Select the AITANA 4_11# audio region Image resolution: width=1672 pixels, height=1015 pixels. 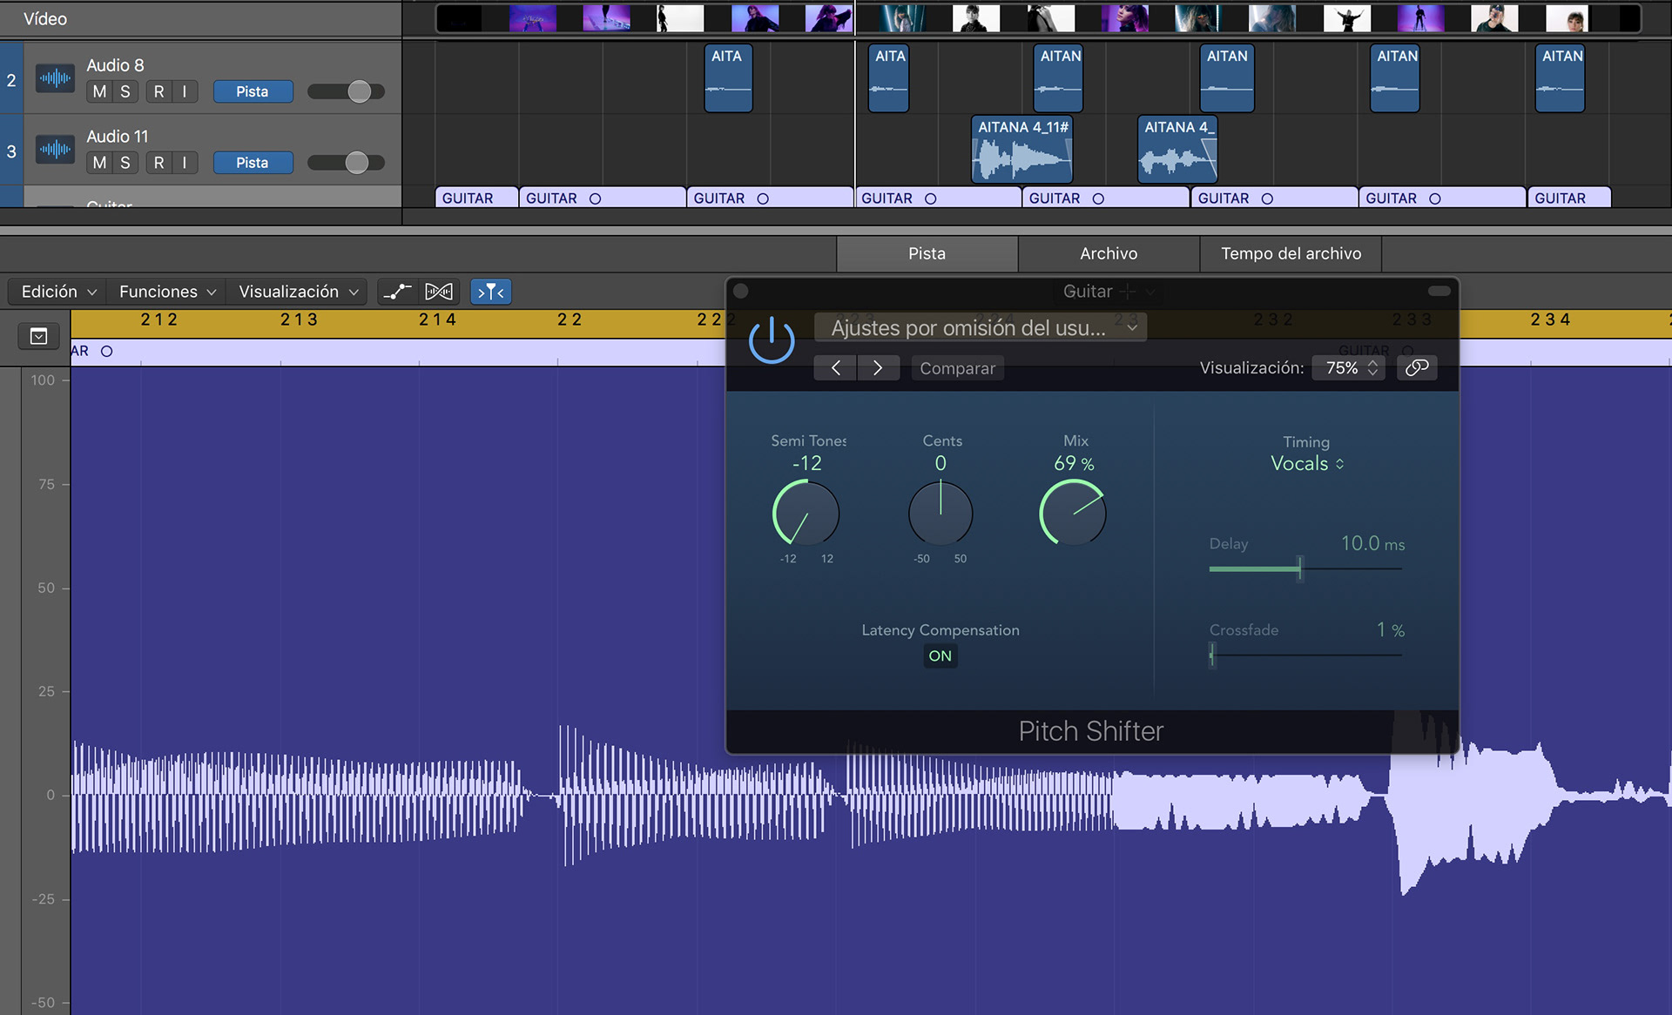1022,150
